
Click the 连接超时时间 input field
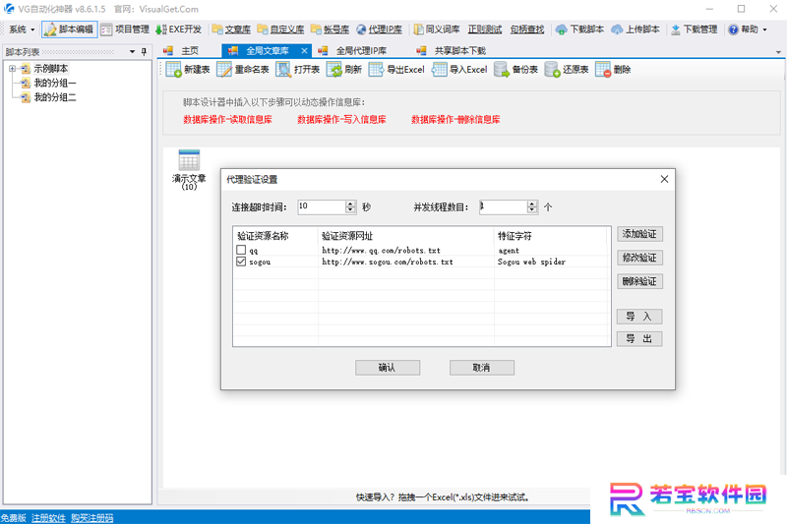tap(322, 206)
